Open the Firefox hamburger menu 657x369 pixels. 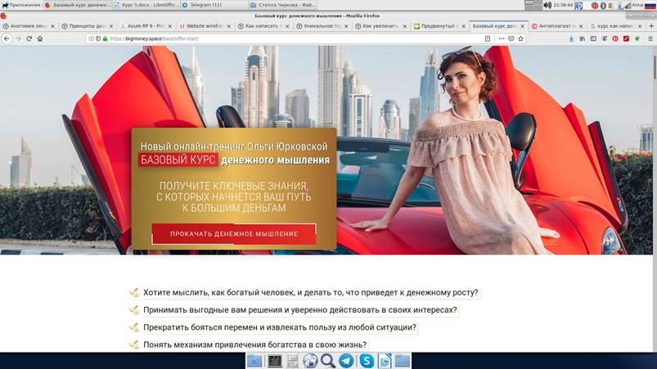pos(649,38)
